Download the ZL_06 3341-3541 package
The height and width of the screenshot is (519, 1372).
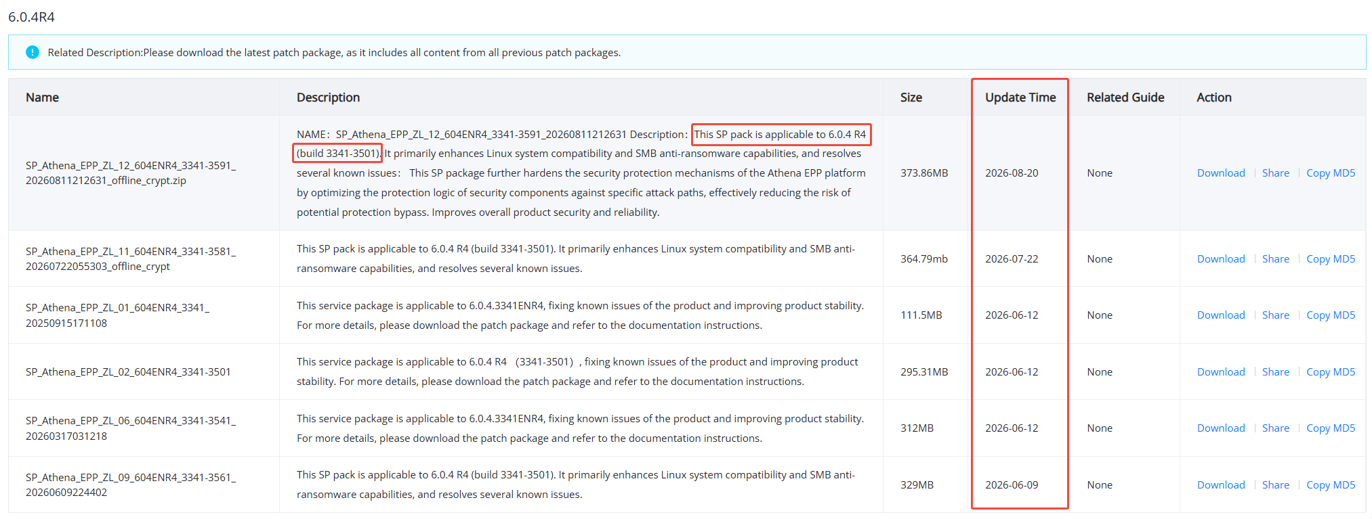1221,428
